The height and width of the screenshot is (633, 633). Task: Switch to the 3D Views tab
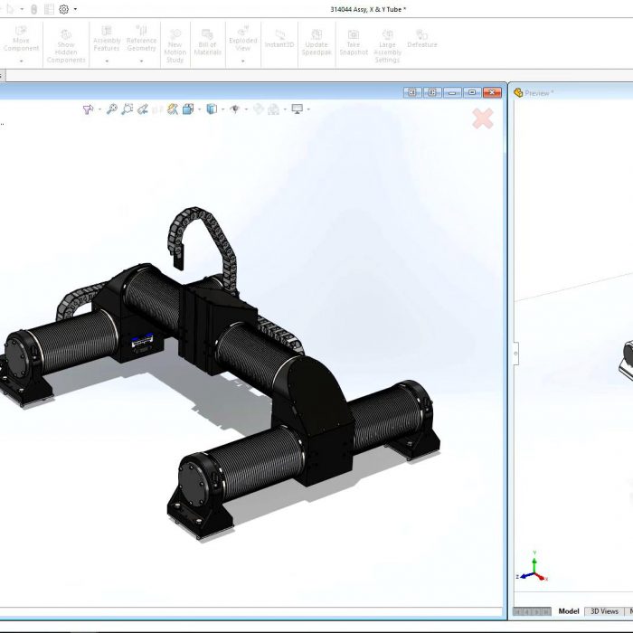pyautogui.click(x=604, y=611)
